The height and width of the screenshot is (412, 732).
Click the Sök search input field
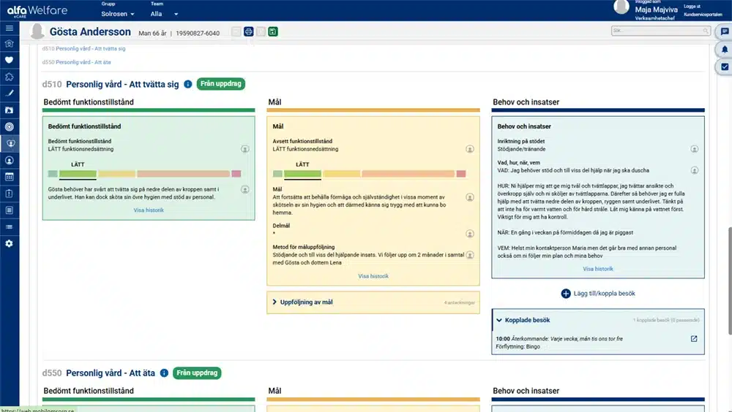click(660, 31)
